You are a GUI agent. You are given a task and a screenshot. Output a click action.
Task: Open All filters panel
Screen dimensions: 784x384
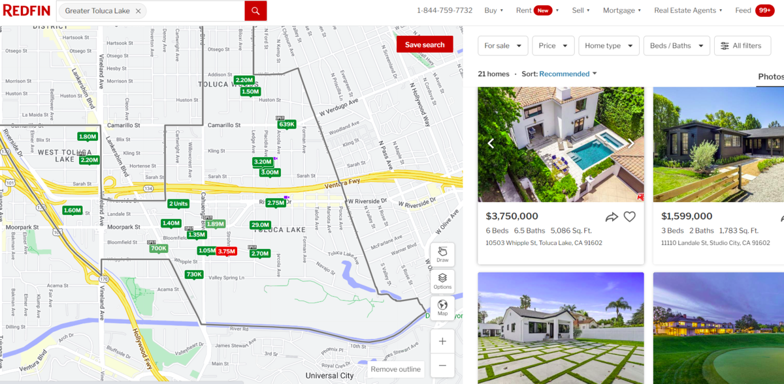[742, 46]
